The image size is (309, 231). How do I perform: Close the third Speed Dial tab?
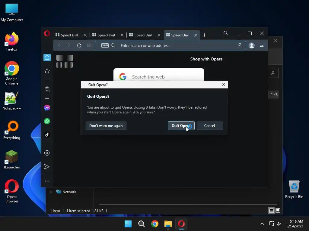point(159,35)
